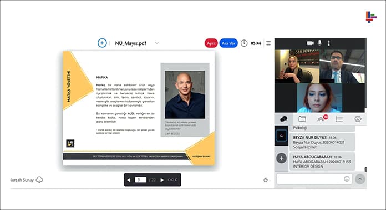Screen dimensions: 386x210
Task: Click the blue plus add-content icon
Action: [x=102, y=43]
